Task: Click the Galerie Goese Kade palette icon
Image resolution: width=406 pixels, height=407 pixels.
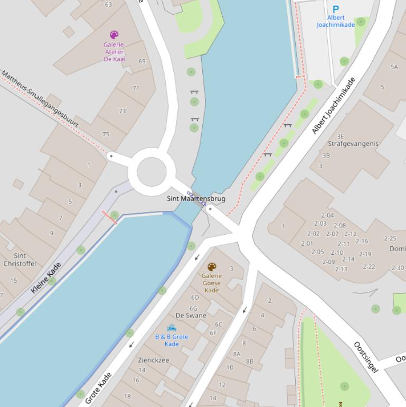Action: coord(212,267)
